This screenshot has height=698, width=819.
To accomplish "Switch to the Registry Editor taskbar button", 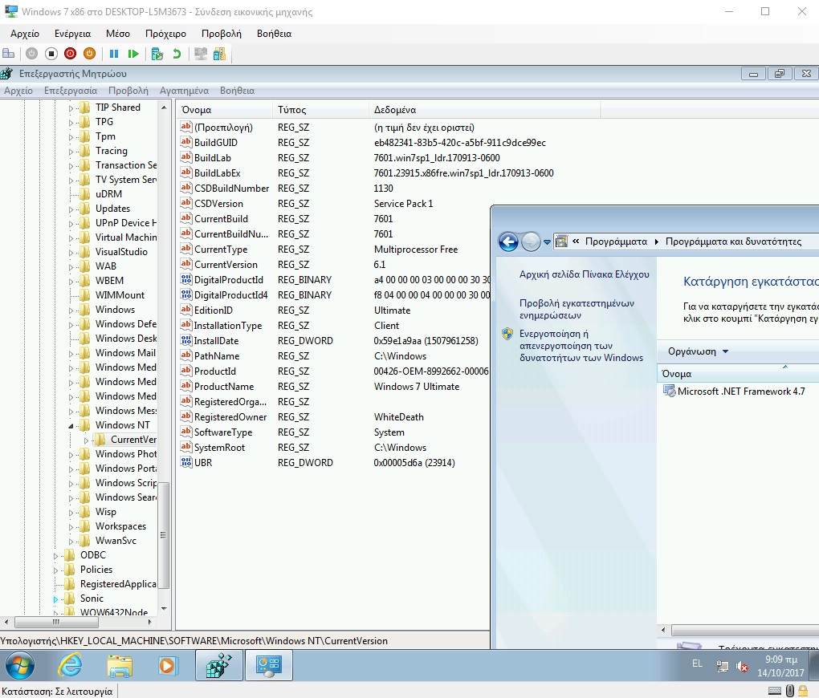I will (x=219, y=665).
